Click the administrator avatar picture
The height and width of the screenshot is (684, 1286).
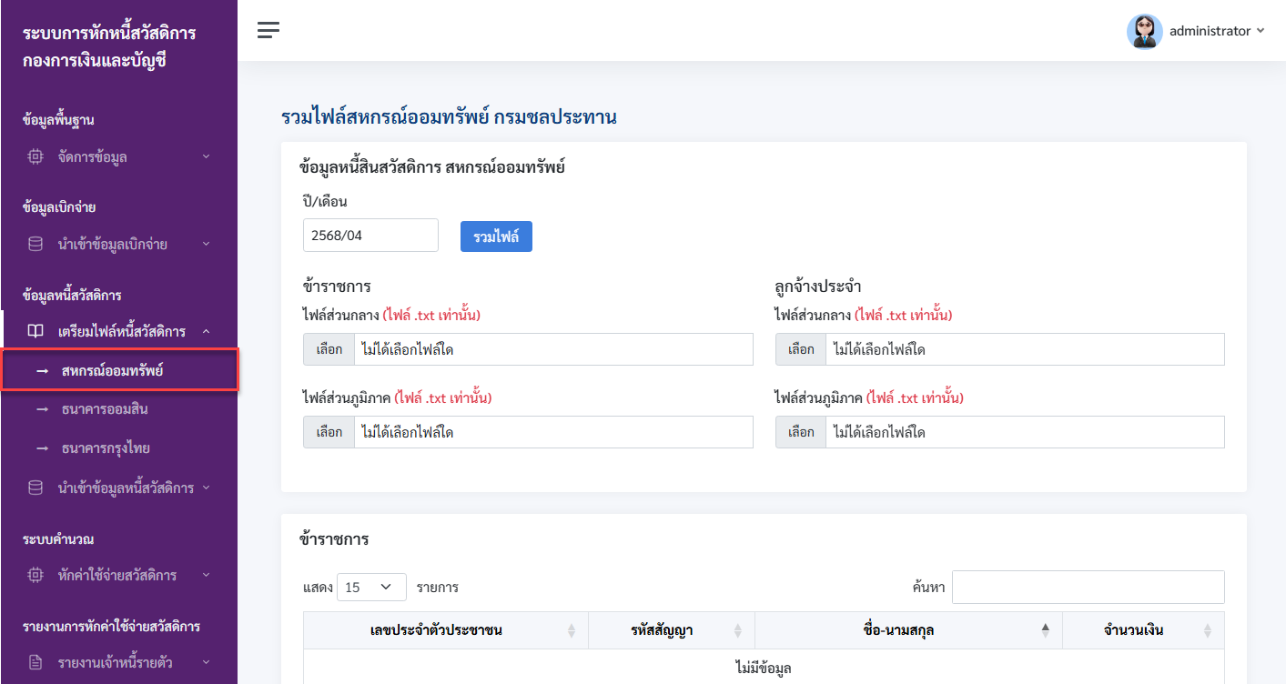[1144, 31]
